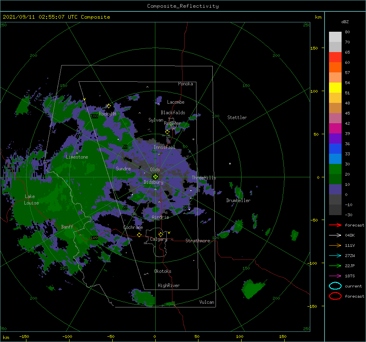Click the large green echo southeast of Drumheller
Image resolution: width=366 pixels, height=342 pixels.
click(252, 289)
